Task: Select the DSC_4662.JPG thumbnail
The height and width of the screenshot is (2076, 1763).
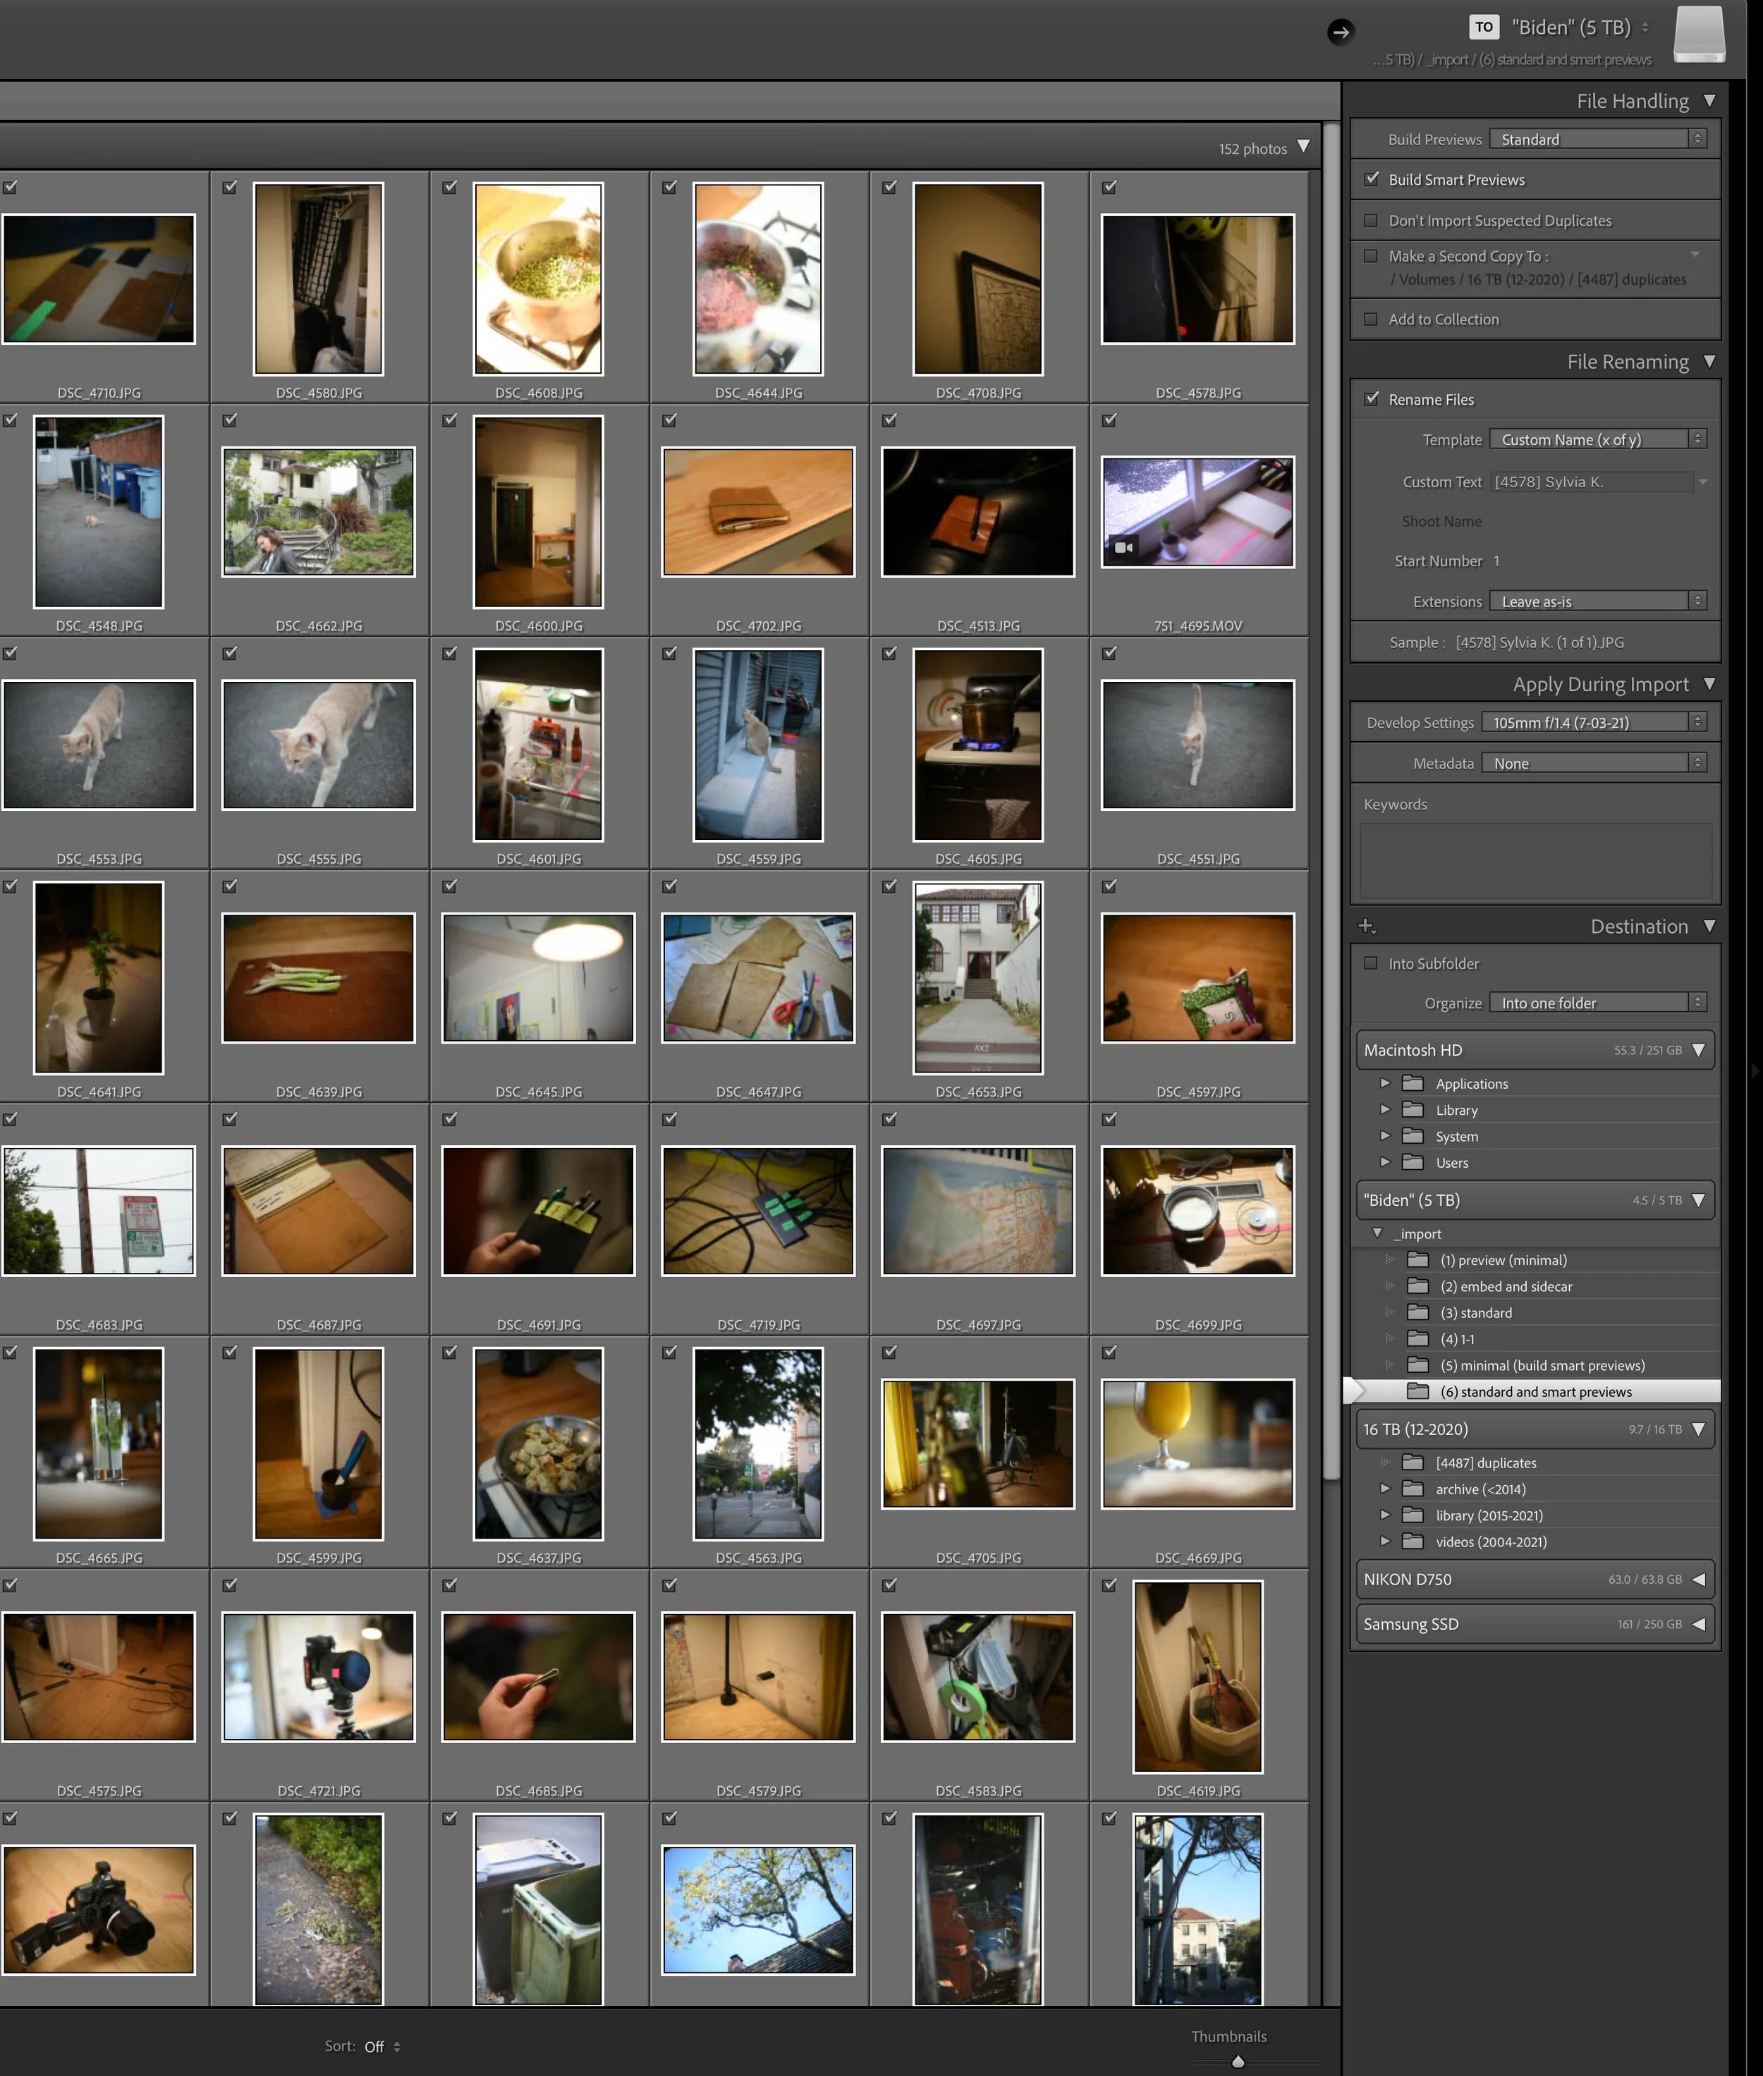Action: [x=318, y=512]
